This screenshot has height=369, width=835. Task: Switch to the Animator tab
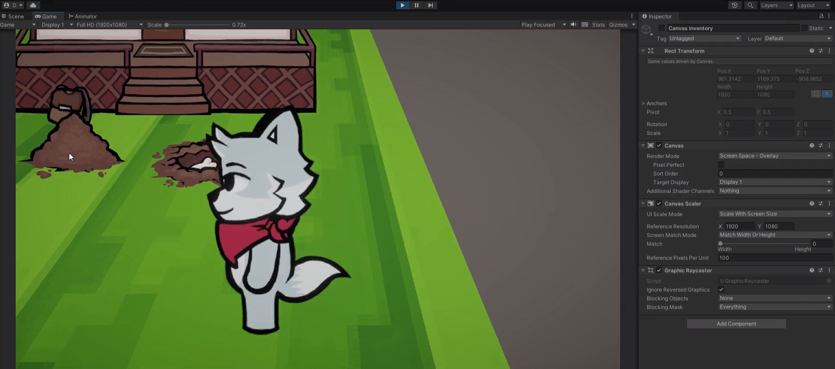click(x=83, y=17)
